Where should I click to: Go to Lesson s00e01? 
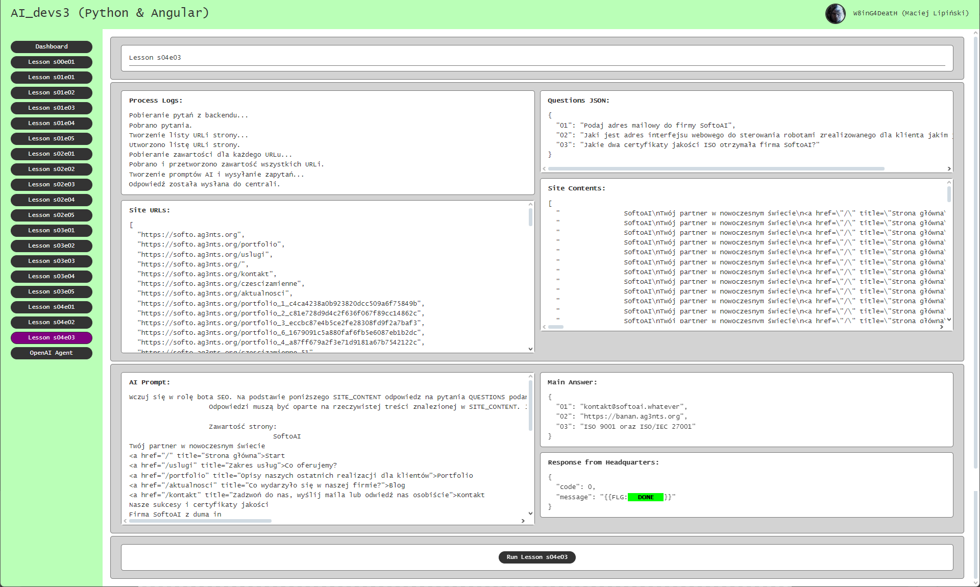coord(51,62)
